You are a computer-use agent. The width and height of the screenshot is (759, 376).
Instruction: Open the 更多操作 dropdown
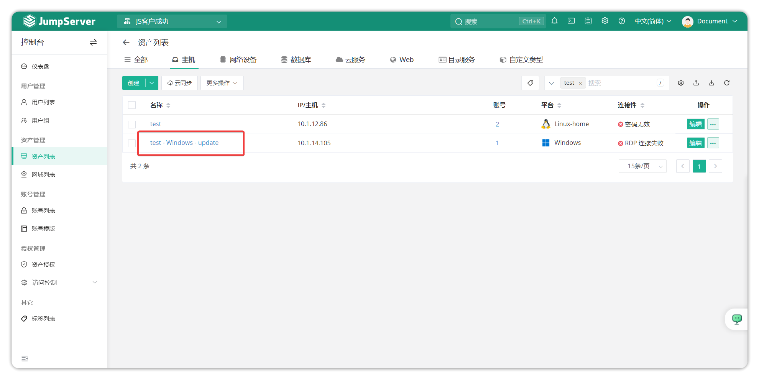click(222, 83)
